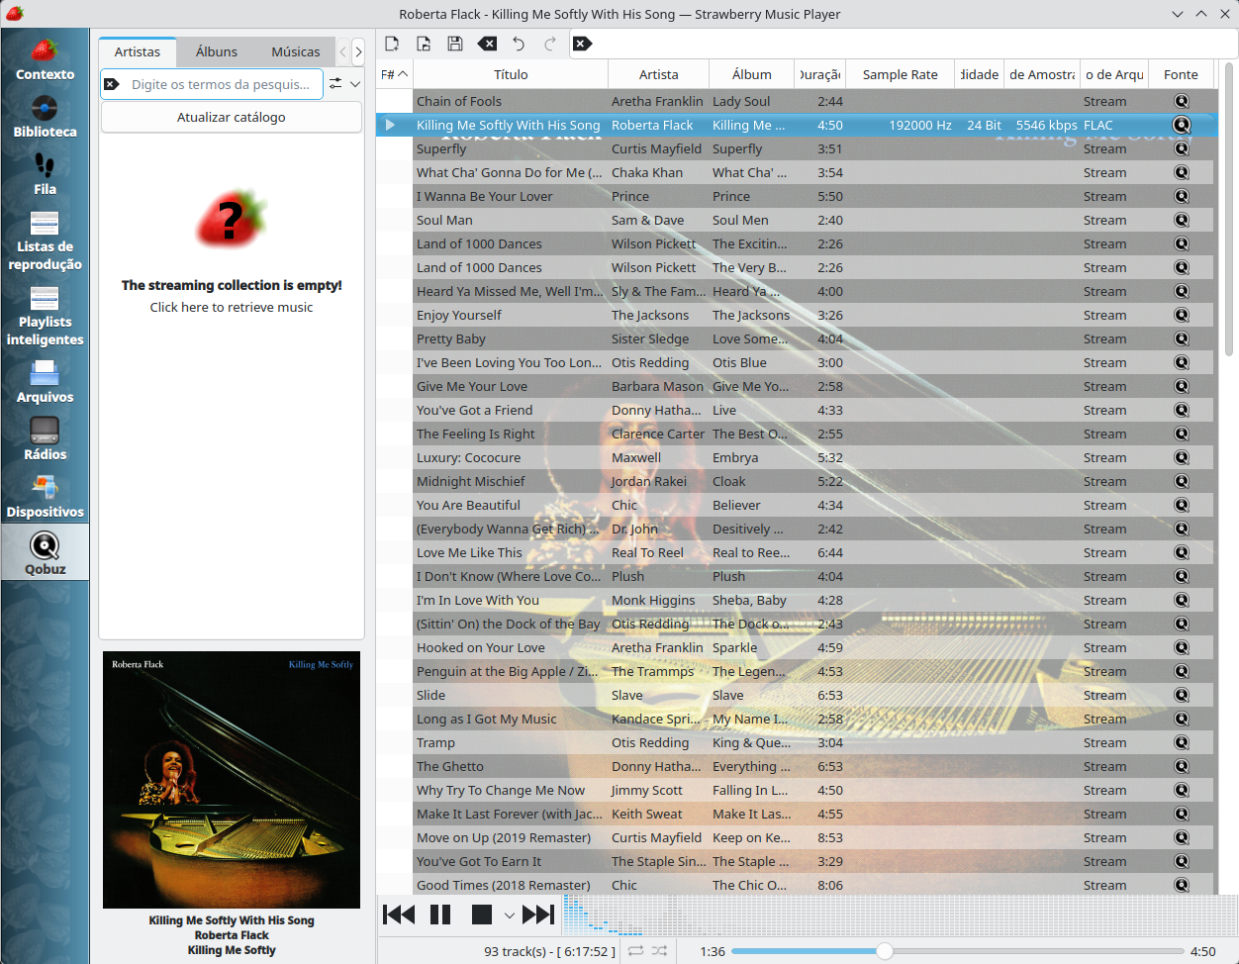Skip to the previous track
The height and width of the screenshot is (964, 1239).
click(x=399, y=915)
